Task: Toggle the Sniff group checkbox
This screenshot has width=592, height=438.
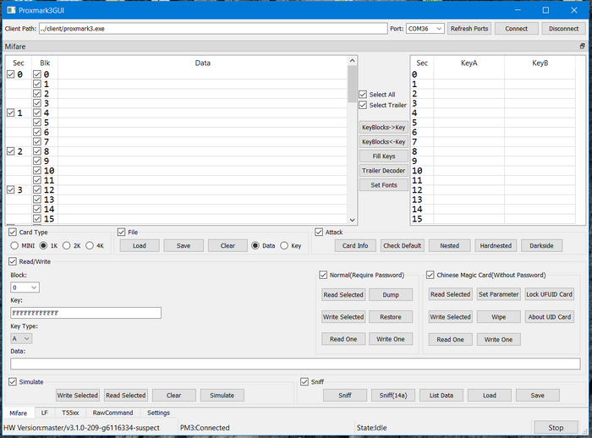Action: click(x=304, y=381)
